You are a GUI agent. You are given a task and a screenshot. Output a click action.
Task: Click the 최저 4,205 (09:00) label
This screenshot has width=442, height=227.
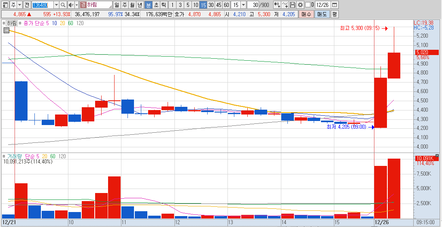click(x=346, y=127)
